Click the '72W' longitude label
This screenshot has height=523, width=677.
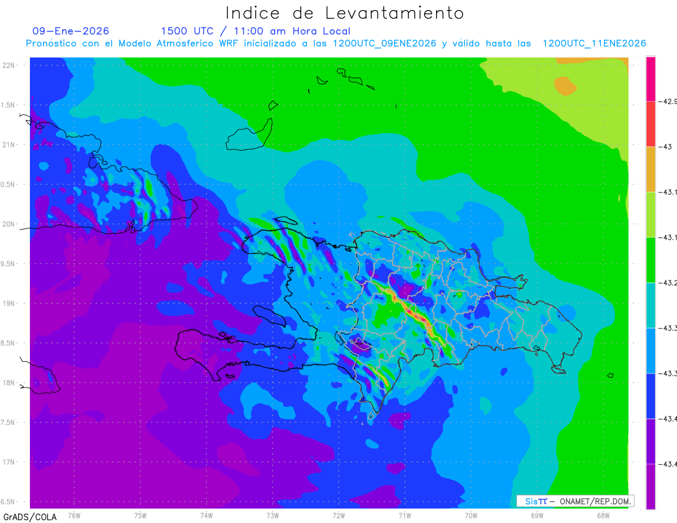338,515
